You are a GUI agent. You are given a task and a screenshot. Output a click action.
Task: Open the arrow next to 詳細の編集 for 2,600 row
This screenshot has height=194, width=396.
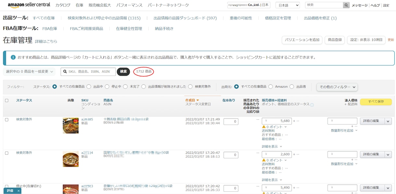388,154
